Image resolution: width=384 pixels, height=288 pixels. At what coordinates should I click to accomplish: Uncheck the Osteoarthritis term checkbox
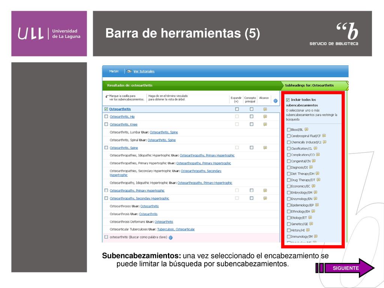106,109
